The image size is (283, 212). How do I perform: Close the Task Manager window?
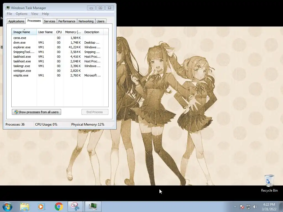pos(109,8)
